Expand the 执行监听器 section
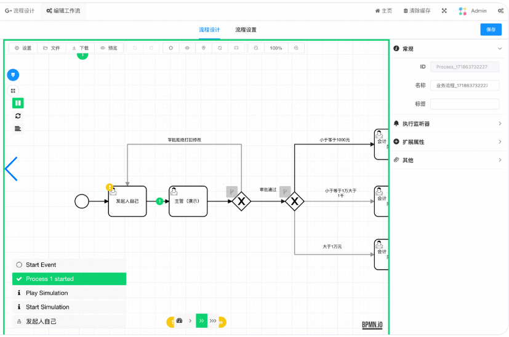Image resolution: width=509 pixels, height=337 pixels. click(499, 124)
